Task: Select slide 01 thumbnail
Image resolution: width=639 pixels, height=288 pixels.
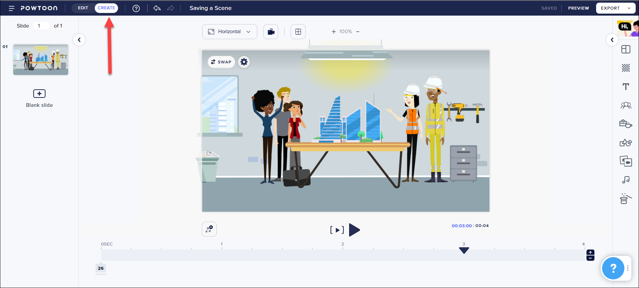Action: (41, 60)
